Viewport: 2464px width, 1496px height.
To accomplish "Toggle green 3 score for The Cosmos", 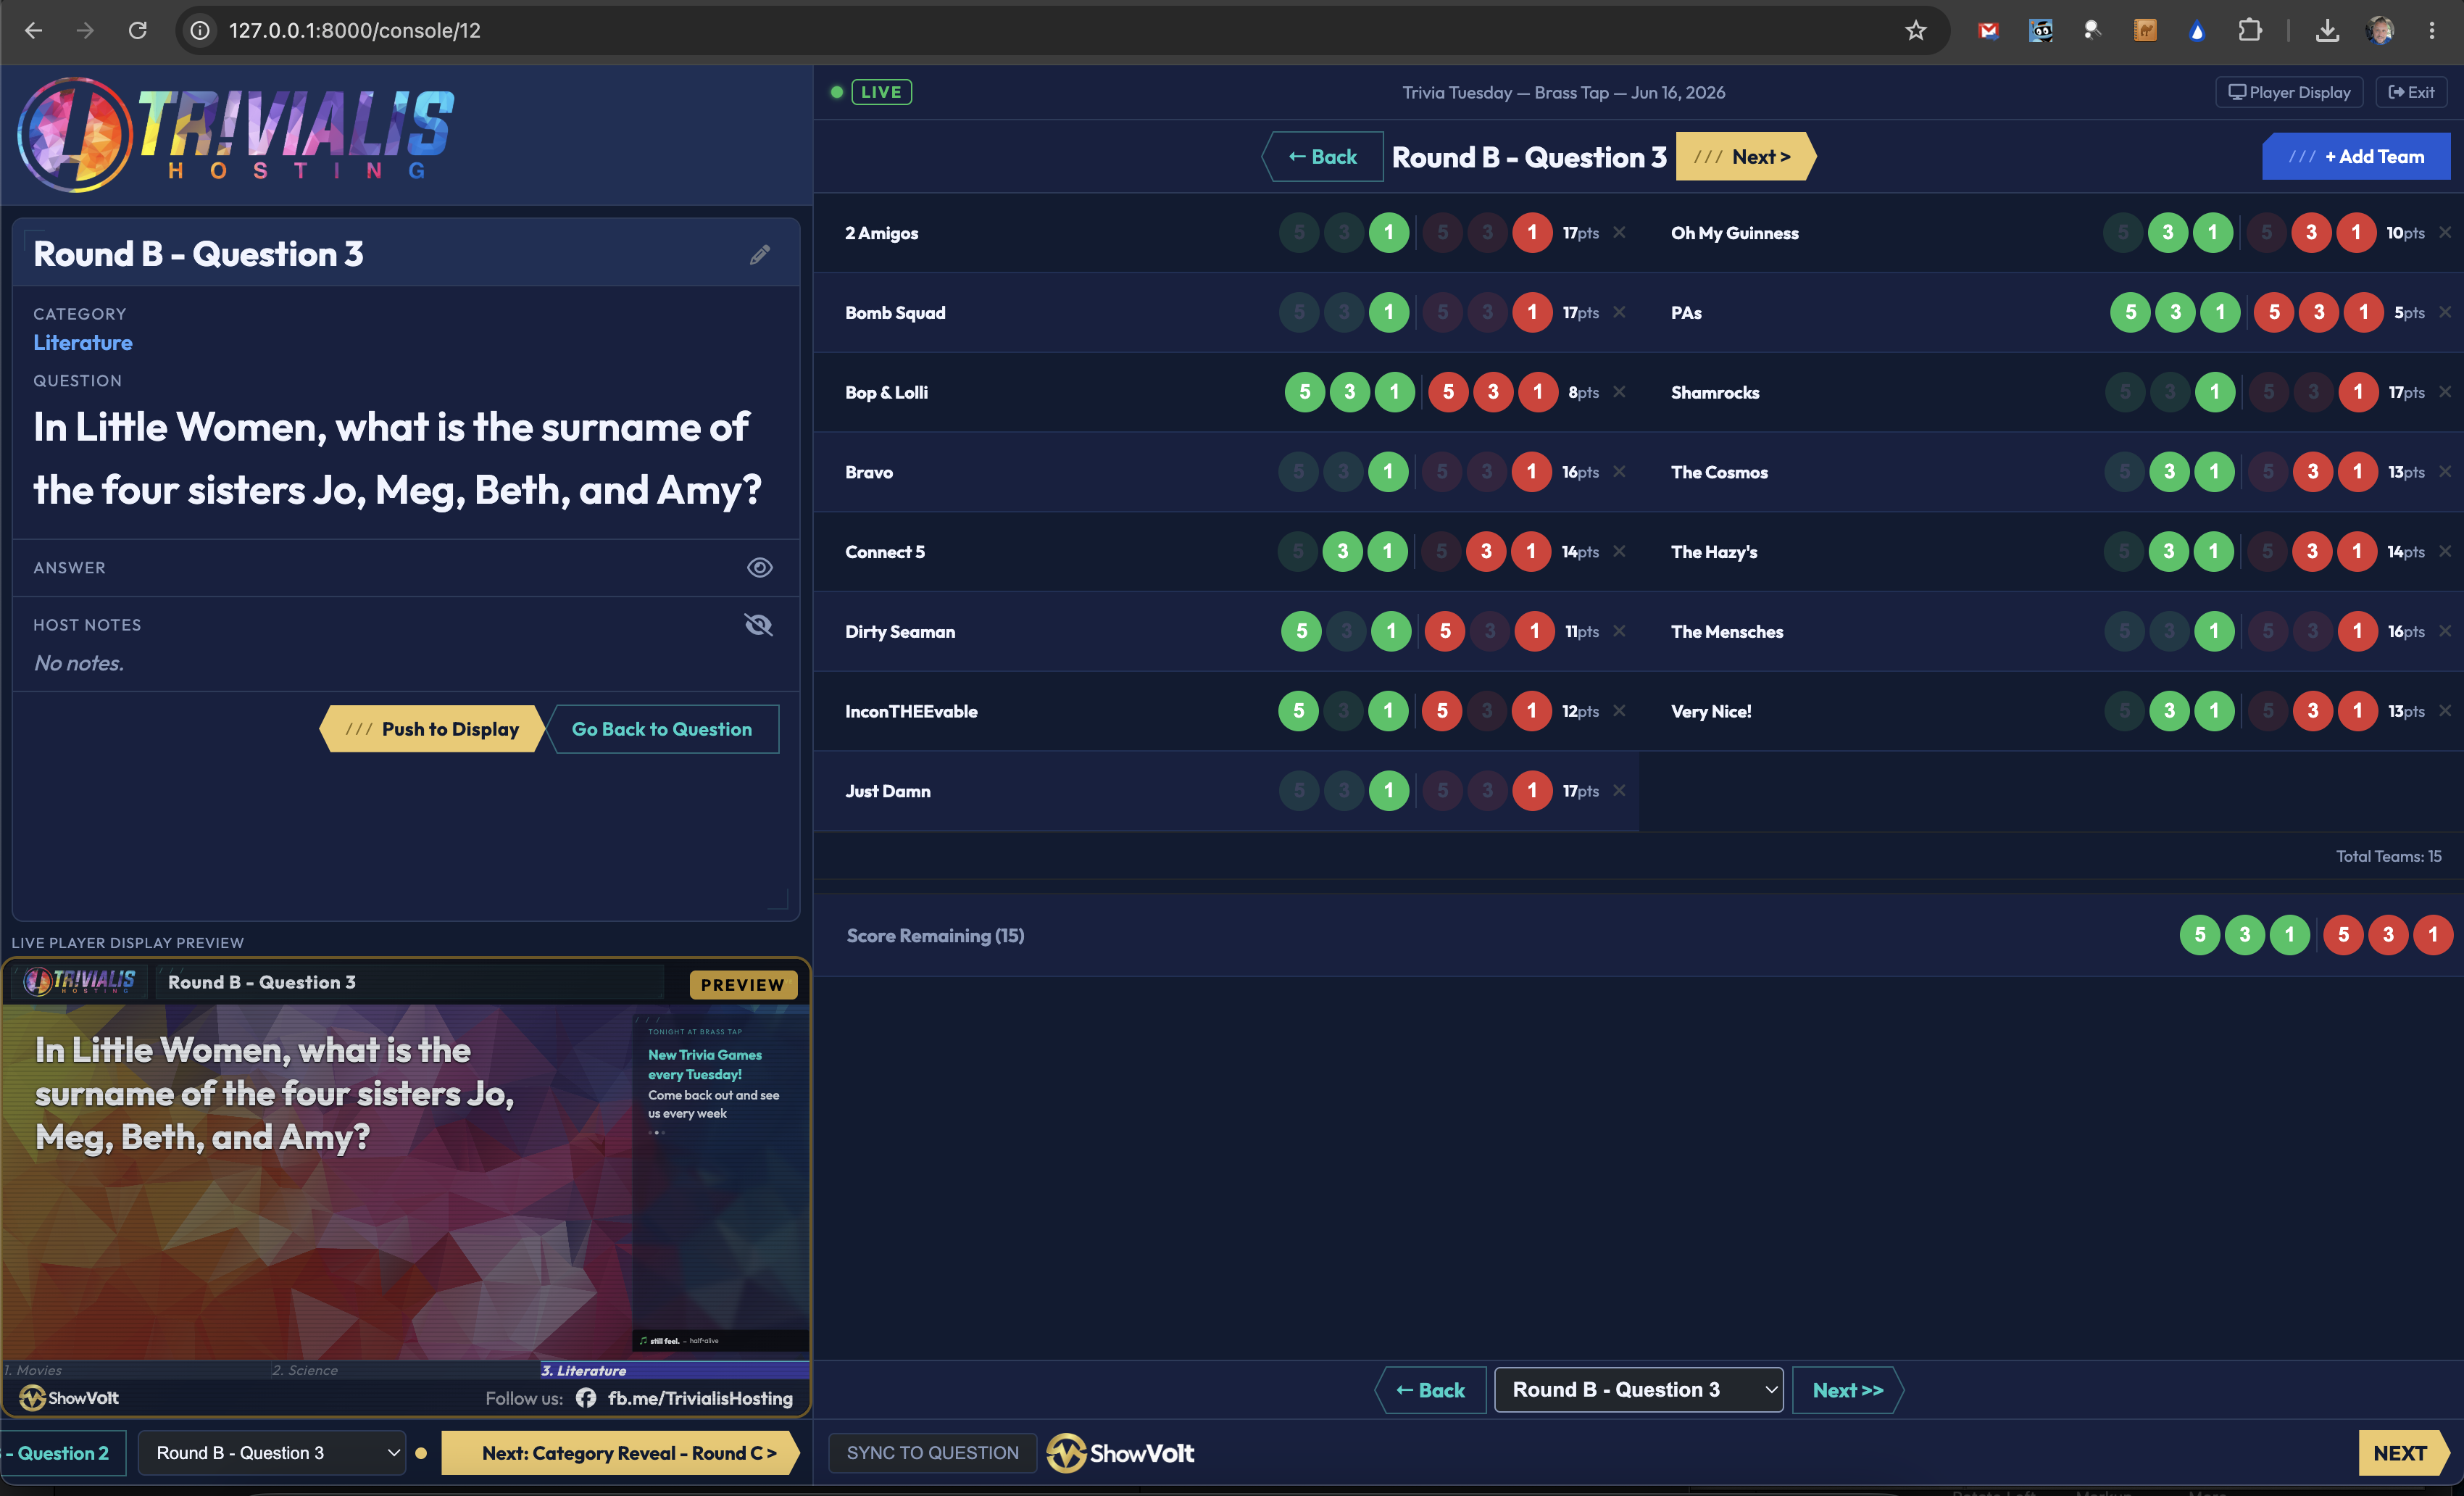I will coord(2169,472).
